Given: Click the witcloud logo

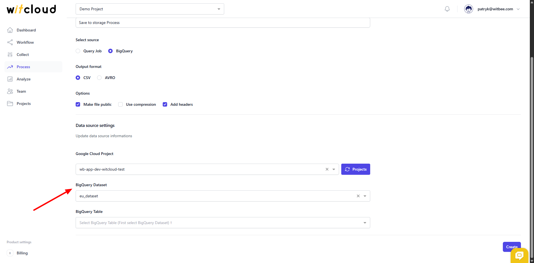Looking at the screenshot, I should pos(31,9).
